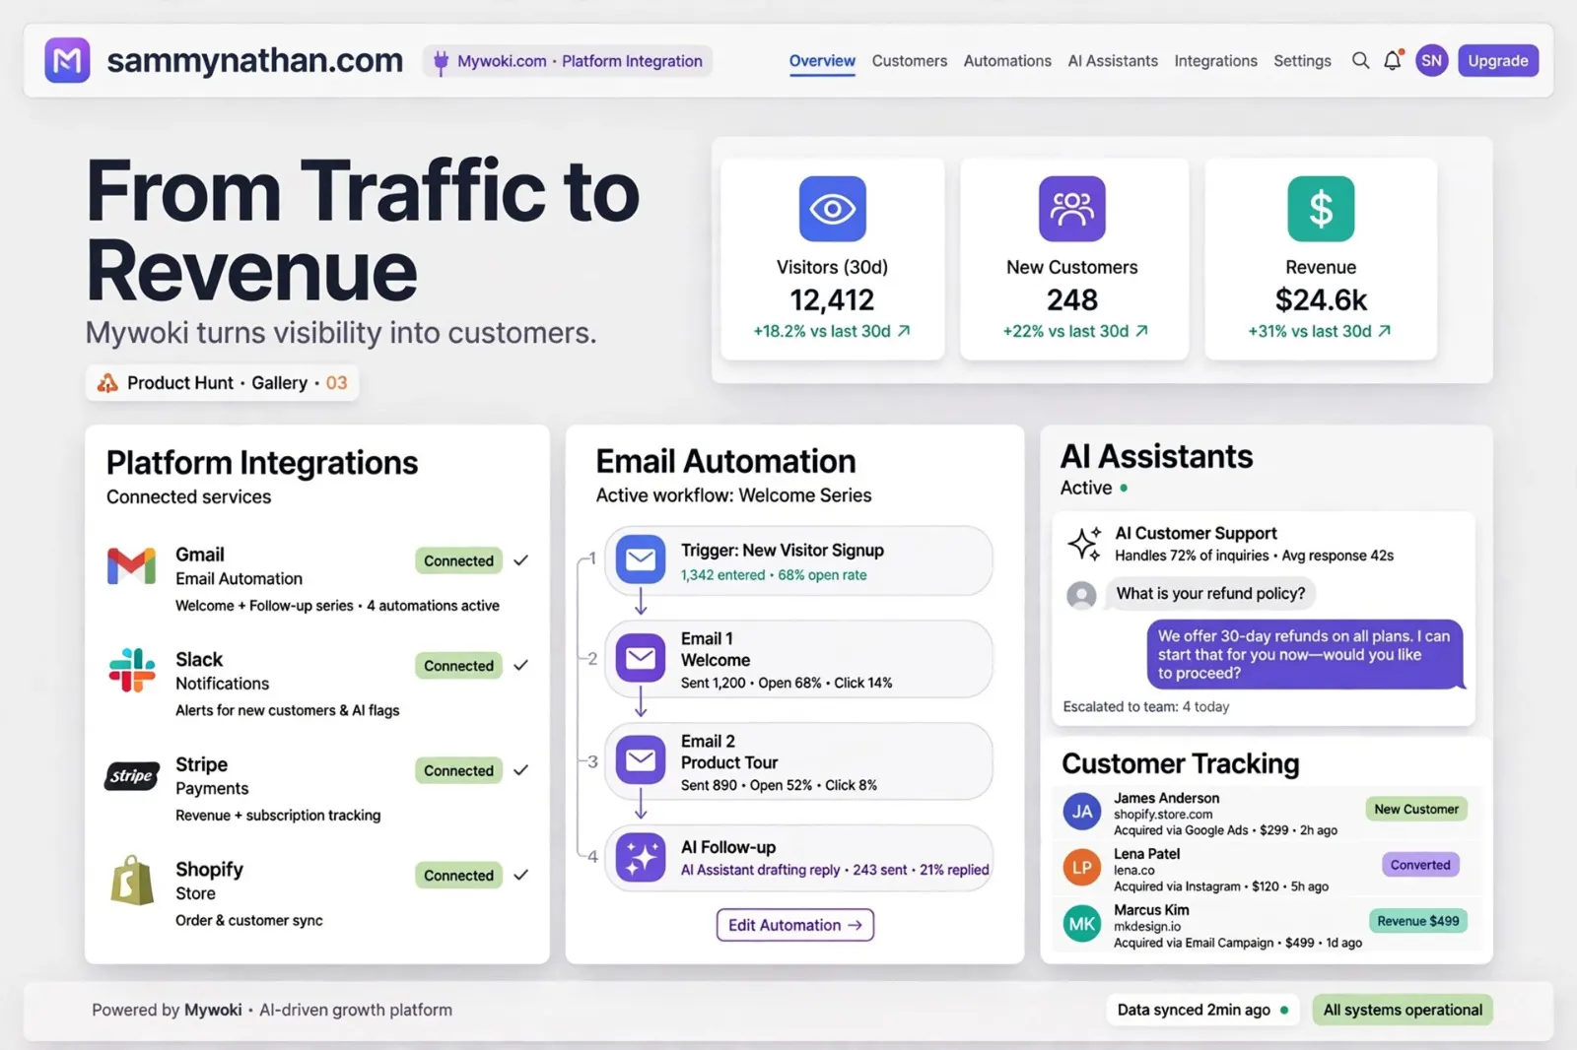Click the Trigger step envelope icon
The image size is (1577, 1050).
pos(641,559)
